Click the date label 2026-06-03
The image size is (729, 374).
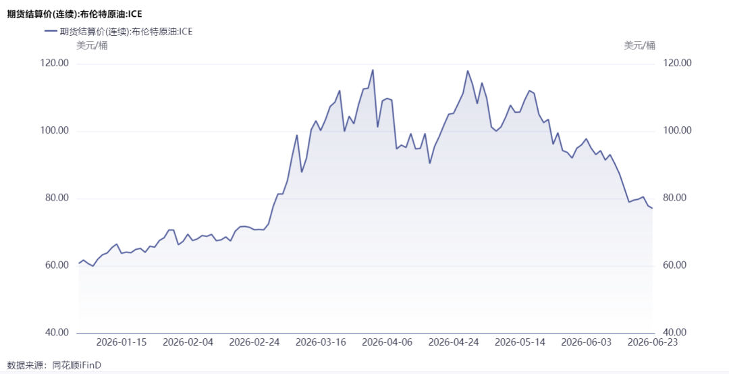(587, 343)
